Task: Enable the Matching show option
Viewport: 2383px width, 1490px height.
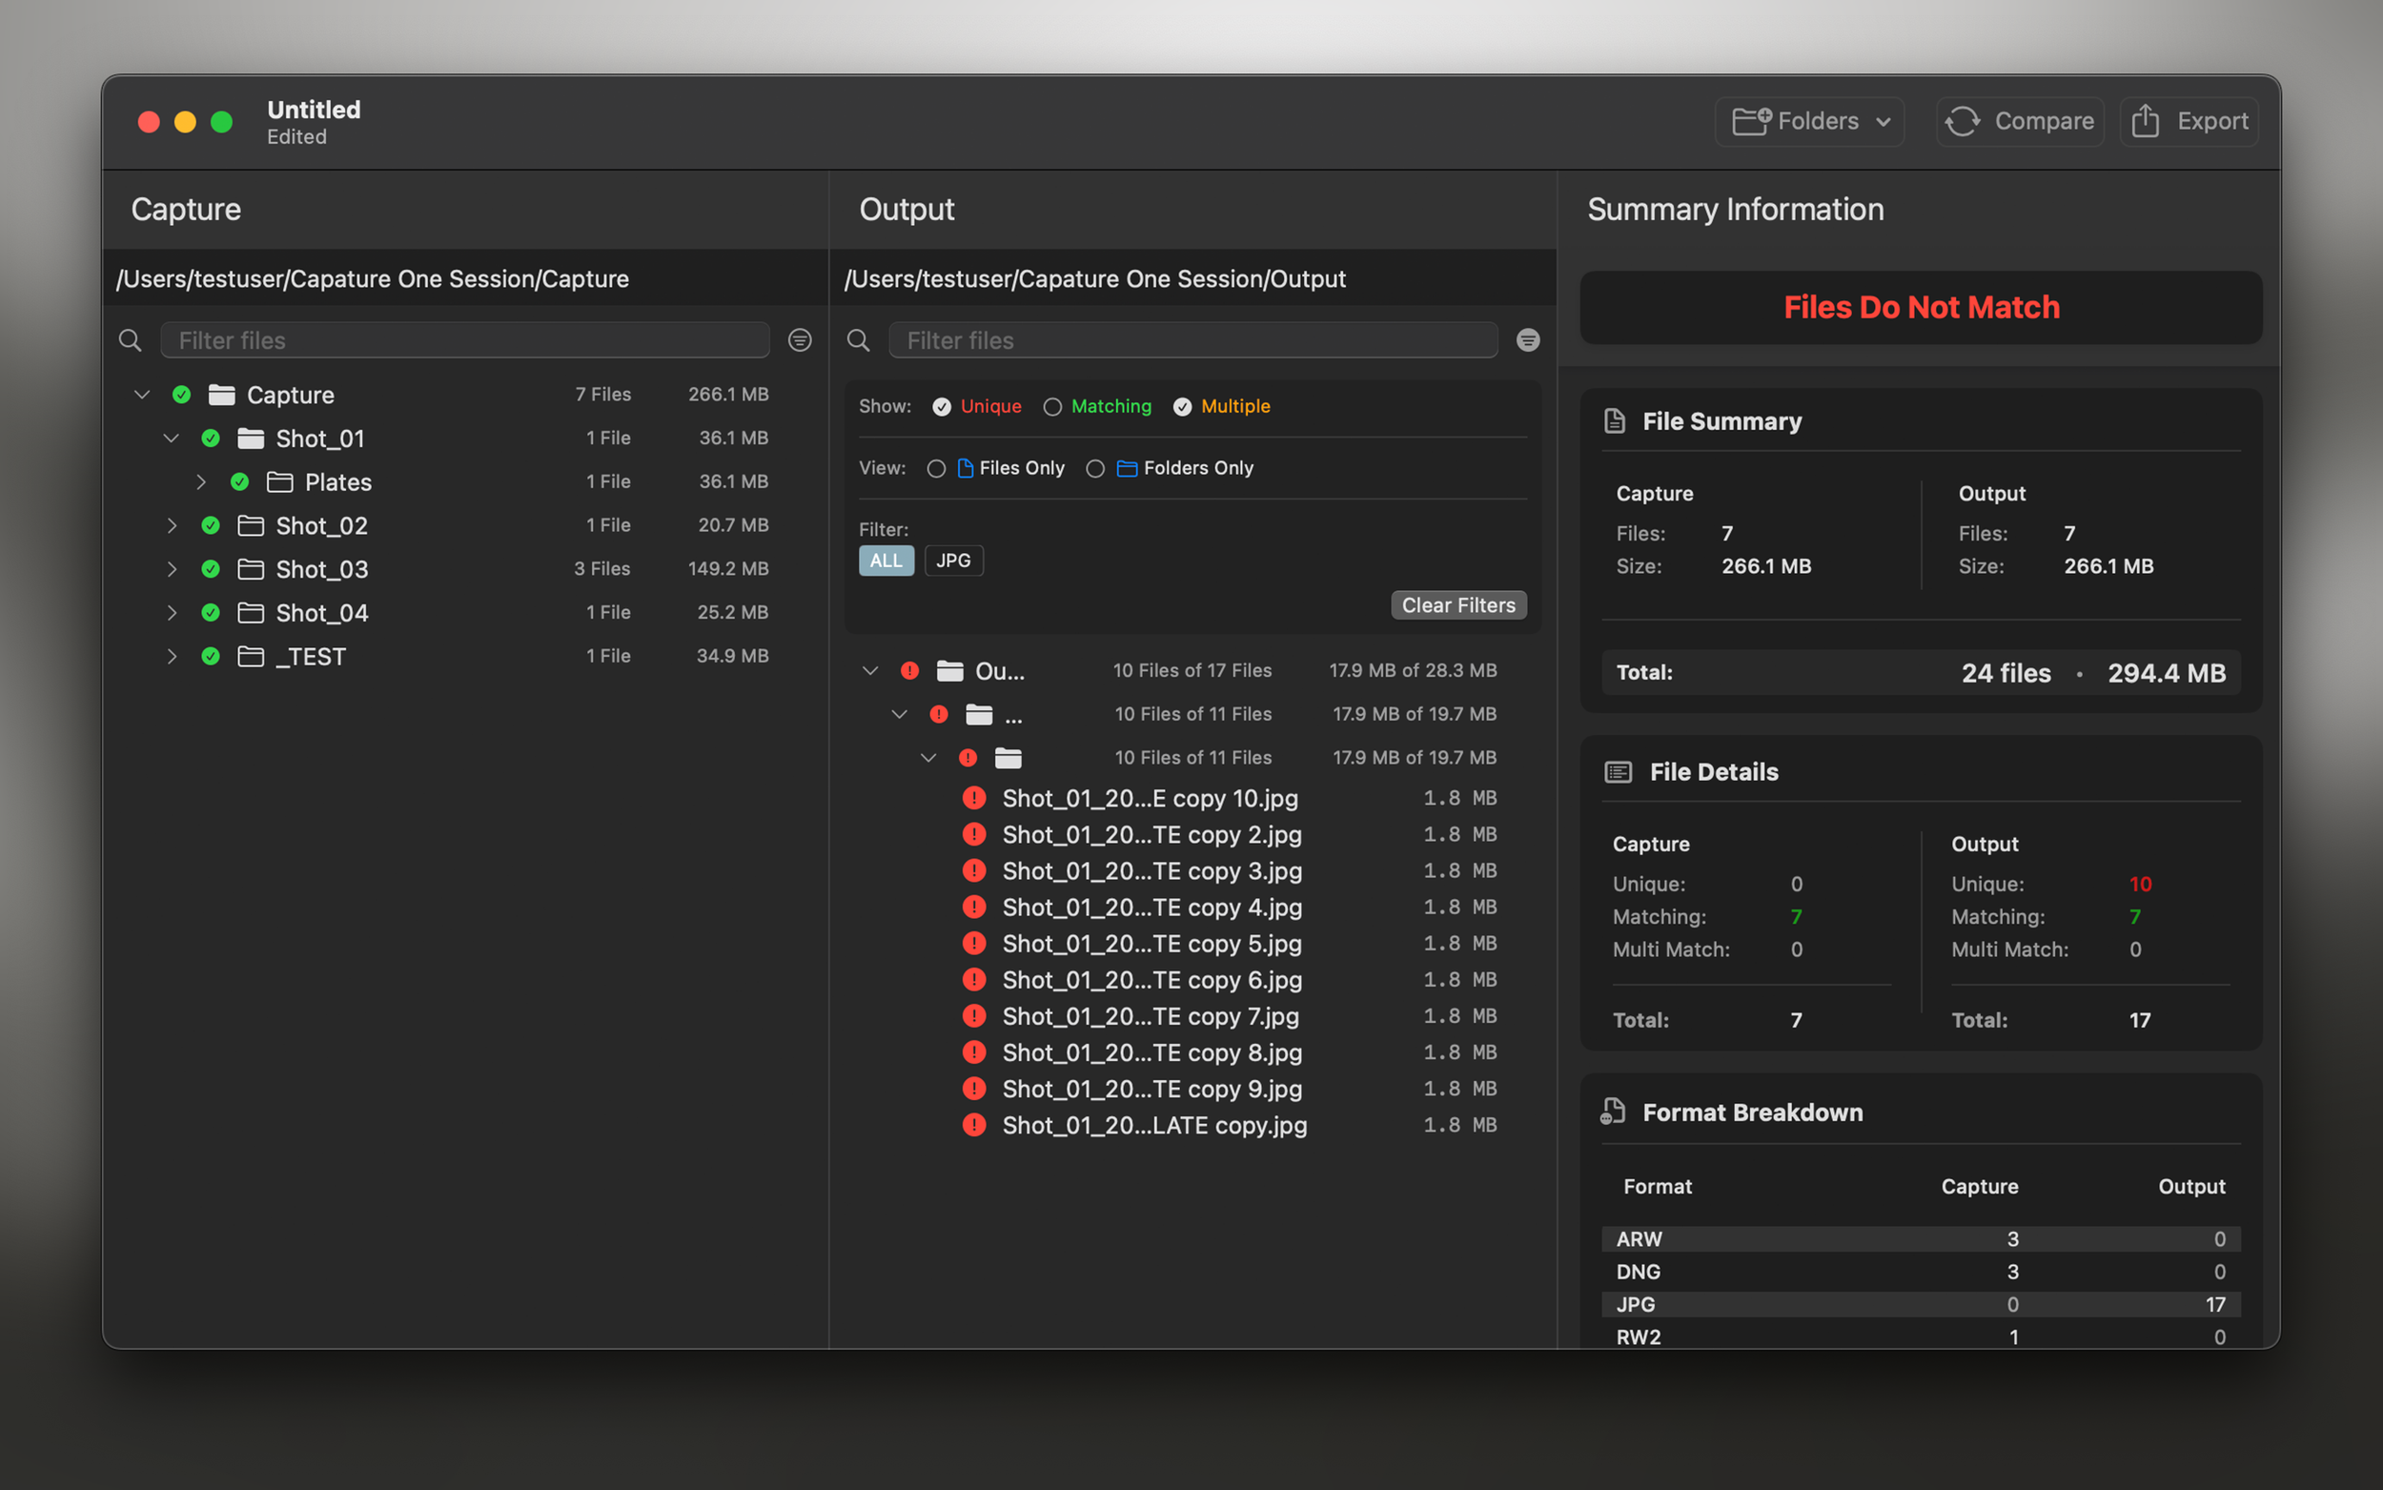Action: (x=1052, y=407)
